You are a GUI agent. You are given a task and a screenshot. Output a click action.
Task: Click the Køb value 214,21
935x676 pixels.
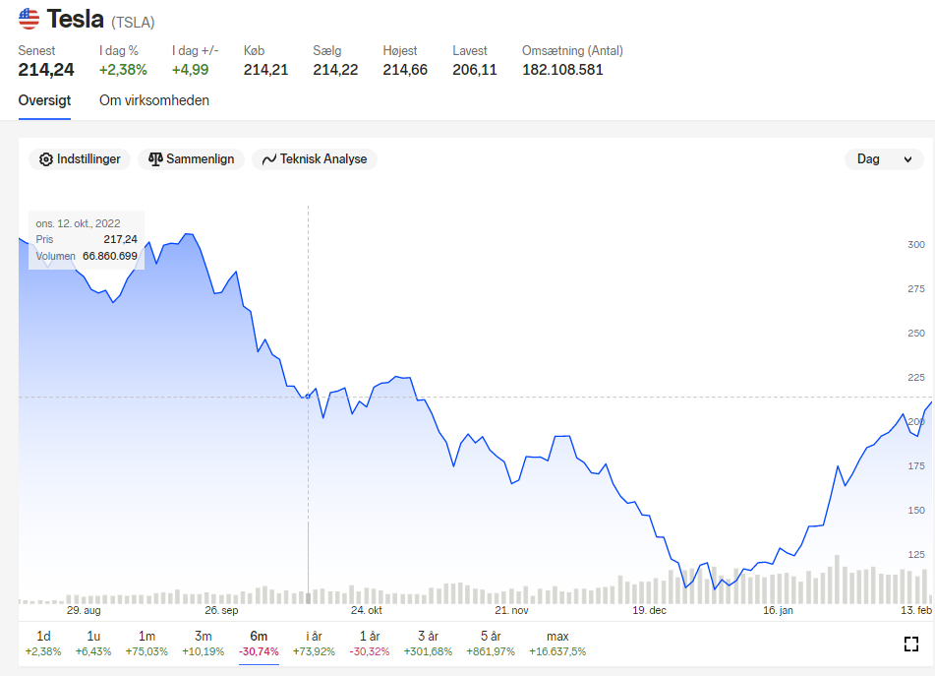point(266,70)
